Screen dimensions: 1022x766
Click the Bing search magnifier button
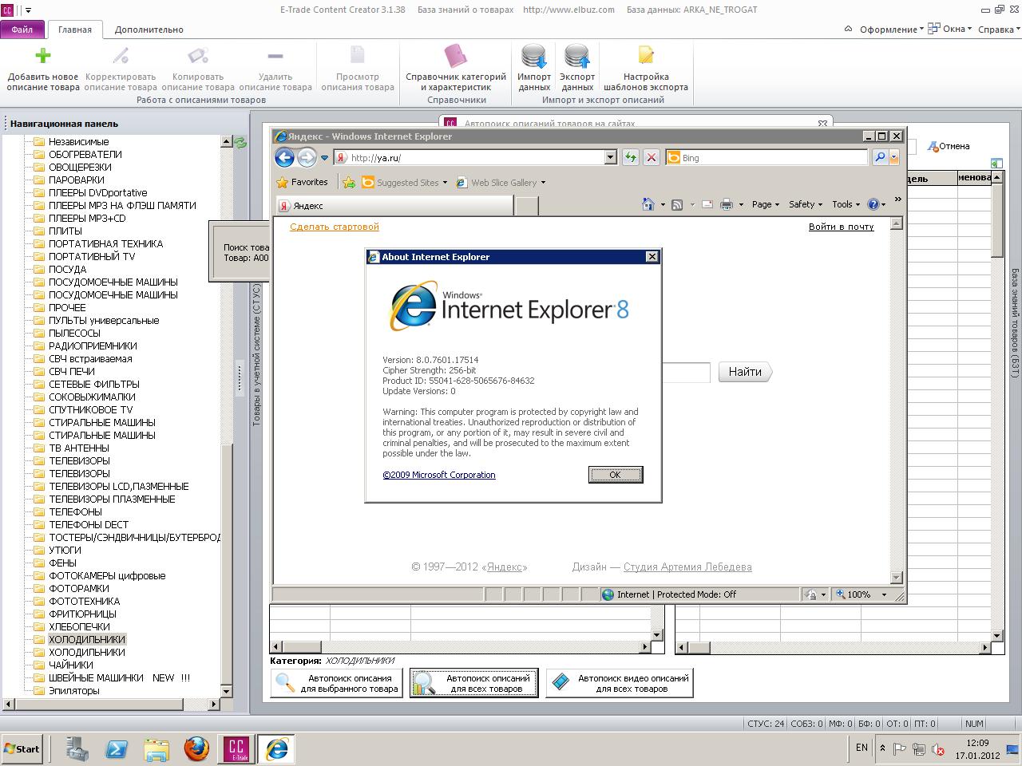tap(880, 157)
